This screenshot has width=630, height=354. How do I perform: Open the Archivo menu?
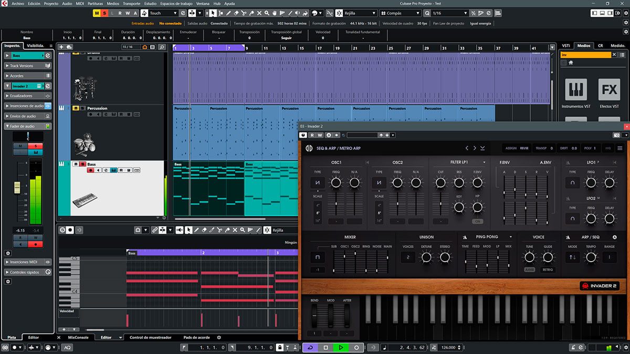click(18, 3)
